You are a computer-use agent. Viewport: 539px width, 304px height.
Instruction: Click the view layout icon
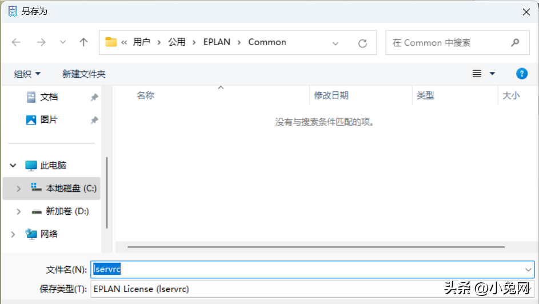tap(477, 74)
